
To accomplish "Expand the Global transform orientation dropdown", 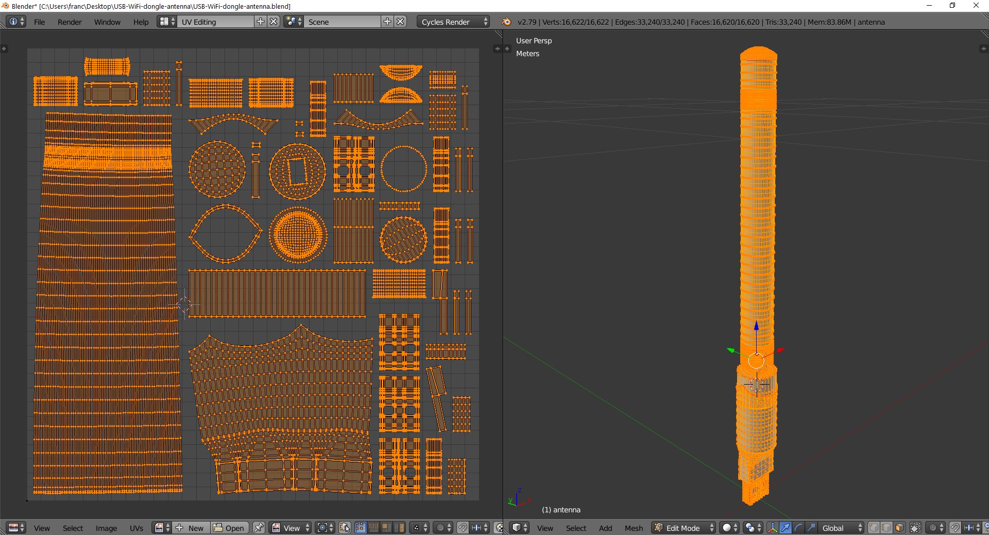I will [x=839, y=528].
